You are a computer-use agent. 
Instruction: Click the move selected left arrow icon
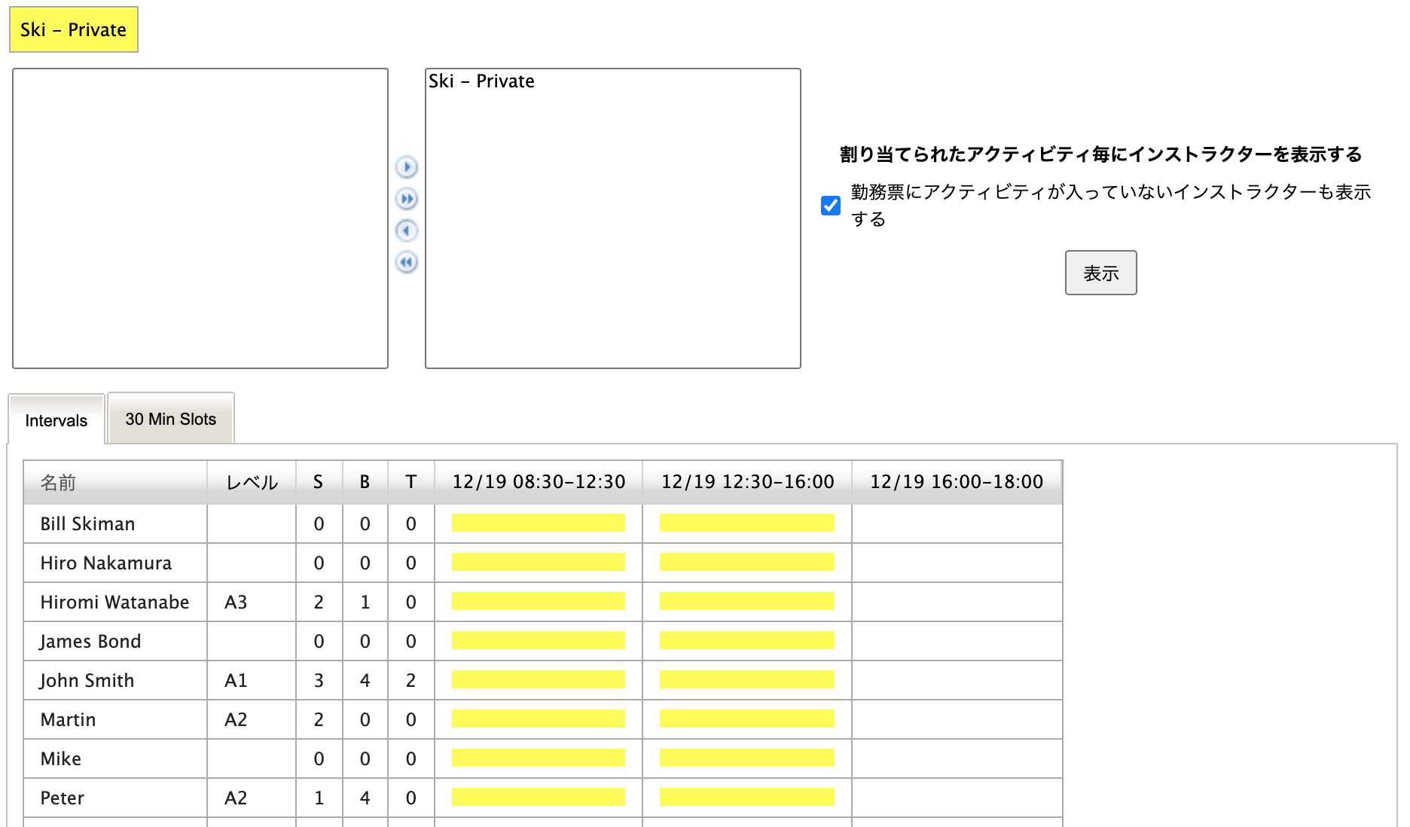coord(406,230)
